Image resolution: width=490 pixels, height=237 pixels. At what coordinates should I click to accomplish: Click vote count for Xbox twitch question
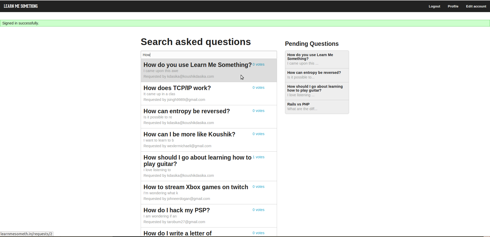tap(258, 187)
